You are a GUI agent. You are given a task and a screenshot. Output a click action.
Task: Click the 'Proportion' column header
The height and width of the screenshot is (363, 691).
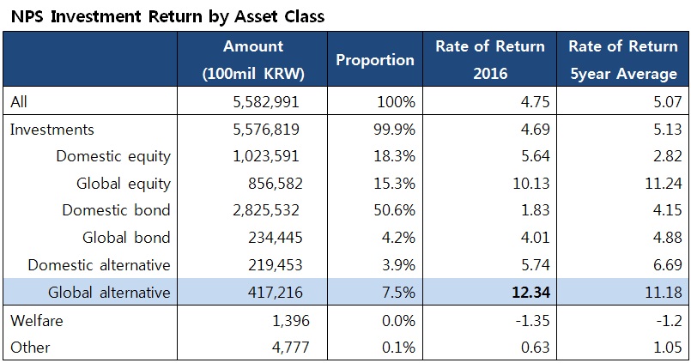pyautogui.click(x=375, y=60)
